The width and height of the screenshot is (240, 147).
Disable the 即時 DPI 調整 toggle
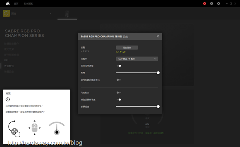pyautogui.click(x=119, y=66)
